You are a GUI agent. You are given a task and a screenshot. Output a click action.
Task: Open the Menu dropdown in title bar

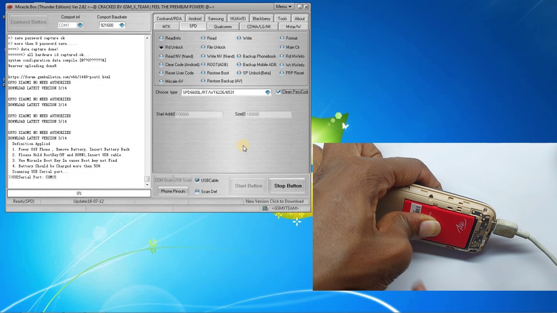pos(284,7)
